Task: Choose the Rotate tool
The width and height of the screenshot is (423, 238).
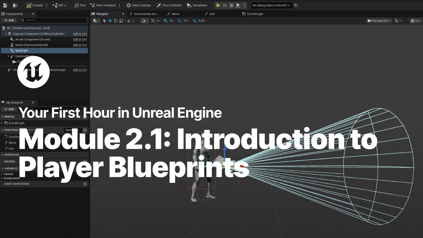Action: (x=116, y=20)
